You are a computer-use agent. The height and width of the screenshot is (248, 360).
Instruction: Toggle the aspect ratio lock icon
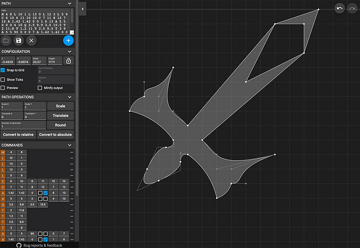point(69,61)
